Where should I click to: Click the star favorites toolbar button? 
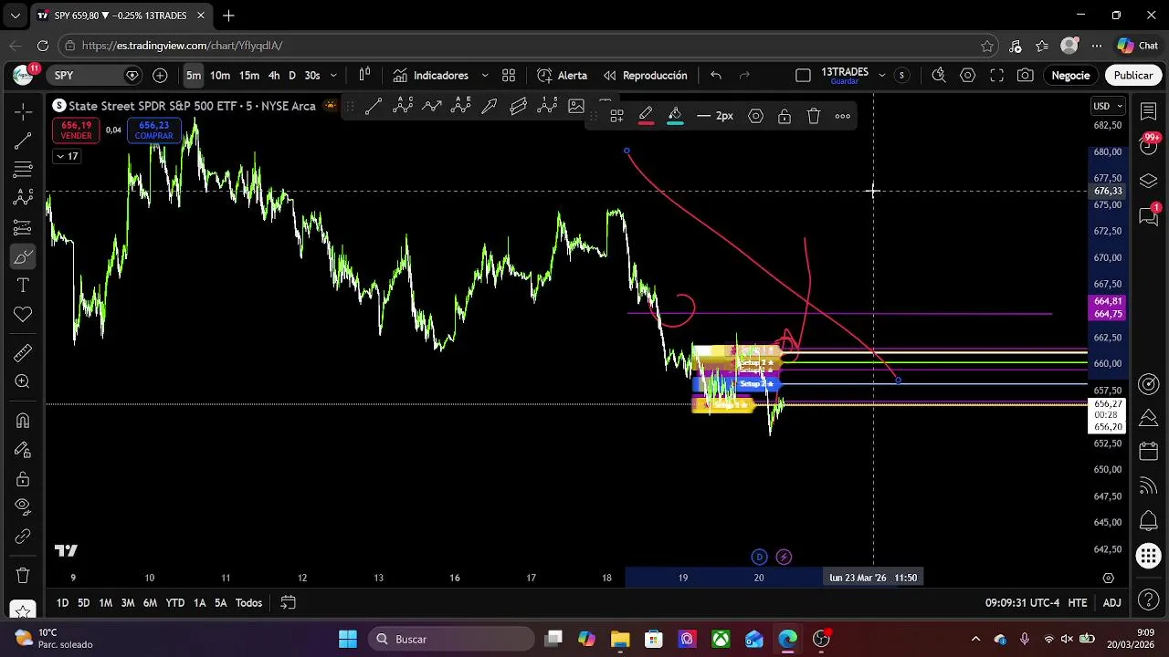coord(23,610)
